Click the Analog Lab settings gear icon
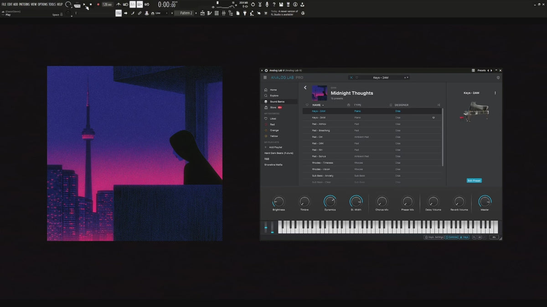 coord(498,78)
